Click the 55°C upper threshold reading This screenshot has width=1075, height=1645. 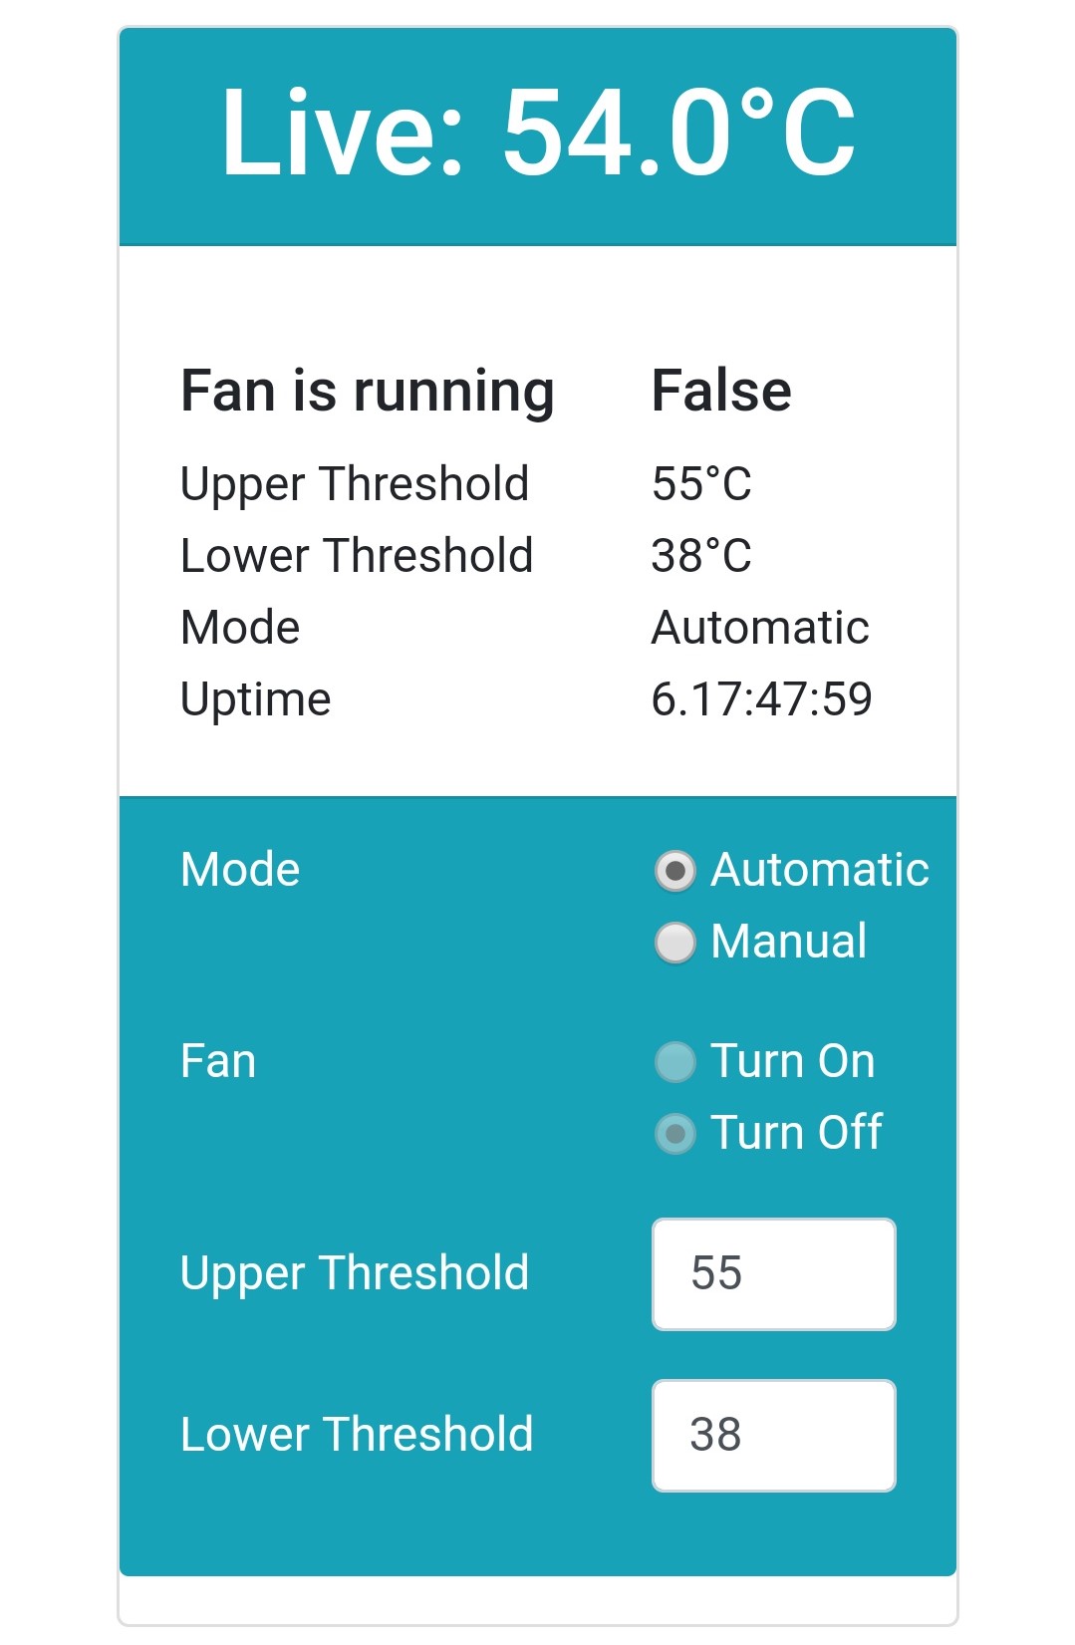point(701,484)
